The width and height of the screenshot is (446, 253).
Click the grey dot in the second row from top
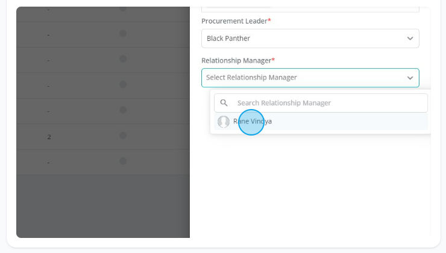tap(123, 33)
